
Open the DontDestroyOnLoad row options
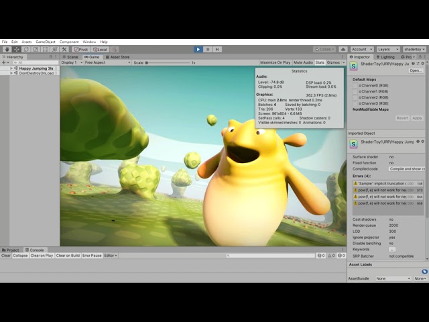[56, 73]
